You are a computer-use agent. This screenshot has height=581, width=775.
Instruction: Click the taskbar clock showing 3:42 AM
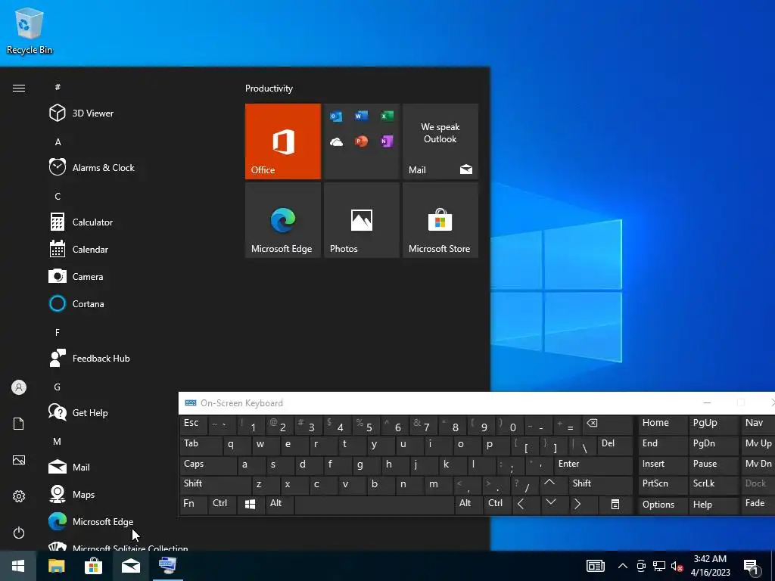point(710,566)
